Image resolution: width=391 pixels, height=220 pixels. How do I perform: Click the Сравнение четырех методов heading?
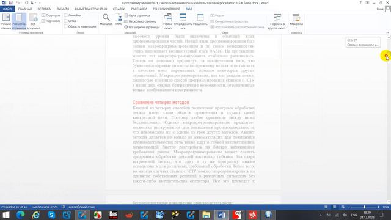(161, 102)
